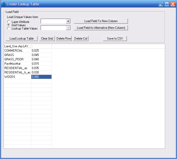Click the Load Lookup Table button
Viewport: 177px width, 159px height.
point(22,39)
